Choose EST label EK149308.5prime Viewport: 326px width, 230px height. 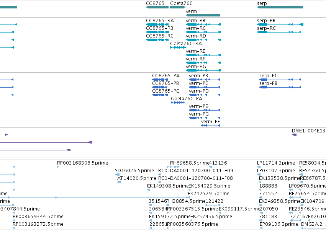pos(168,186)
